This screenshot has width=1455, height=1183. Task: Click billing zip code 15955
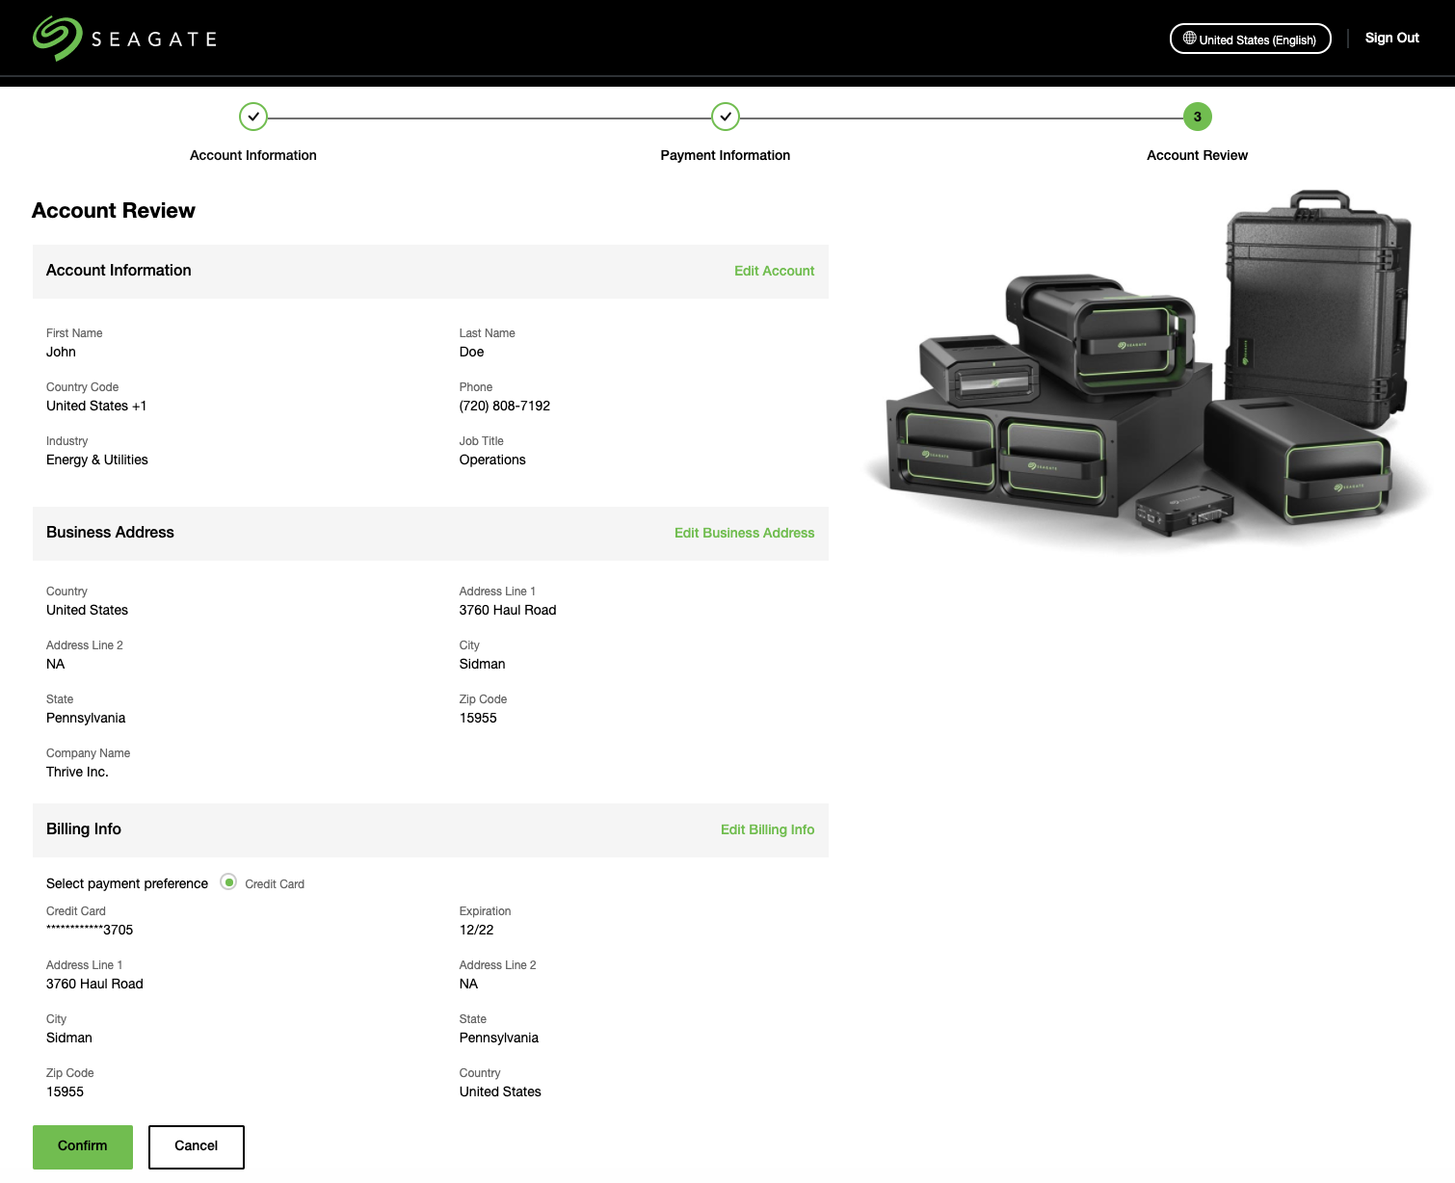point(65,1091)
